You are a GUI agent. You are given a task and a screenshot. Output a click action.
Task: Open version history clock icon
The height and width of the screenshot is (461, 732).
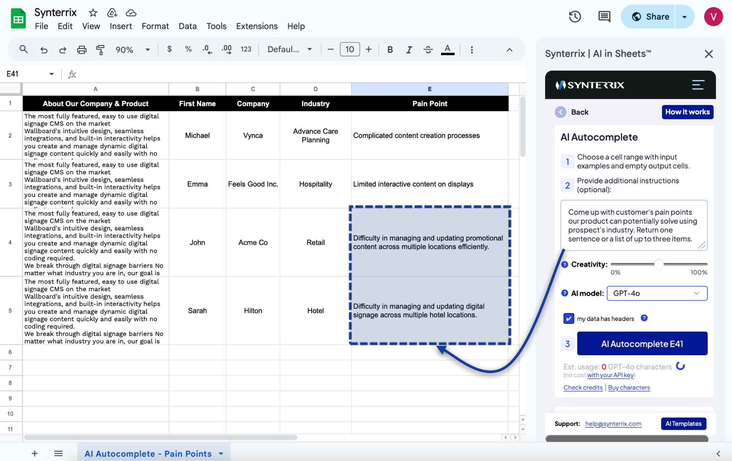coord(575,16)
